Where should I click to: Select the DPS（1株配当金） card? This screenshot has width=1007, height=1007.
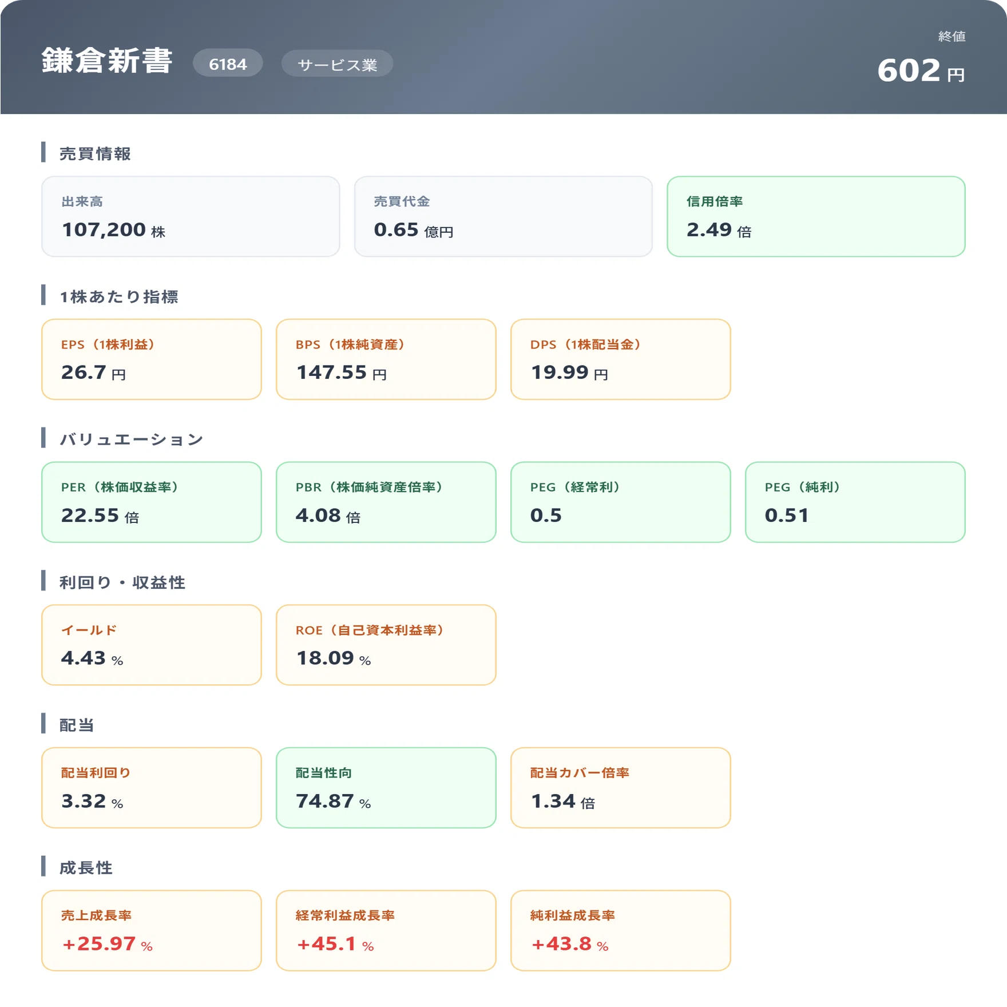[621, 359]
